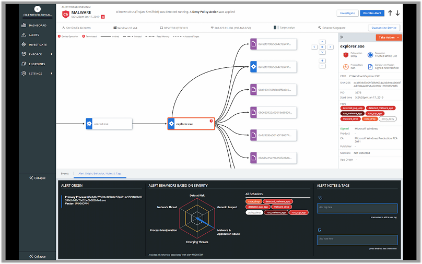This screenshot has width=422, height=264.
Task: Zoom in on the process graph
Action: (322, 60)
